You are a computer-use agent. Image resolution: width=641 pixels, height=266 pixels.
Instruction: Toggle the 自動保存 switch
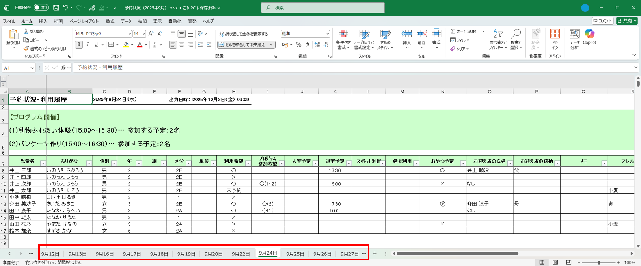(41, 7)
